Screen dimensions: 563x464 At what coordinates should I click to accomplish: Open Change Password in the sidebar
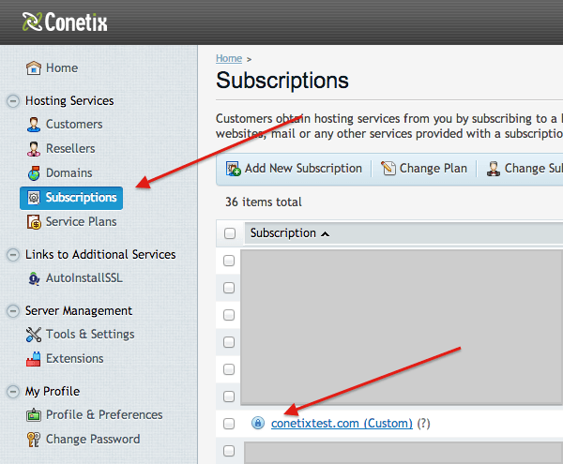84,440
